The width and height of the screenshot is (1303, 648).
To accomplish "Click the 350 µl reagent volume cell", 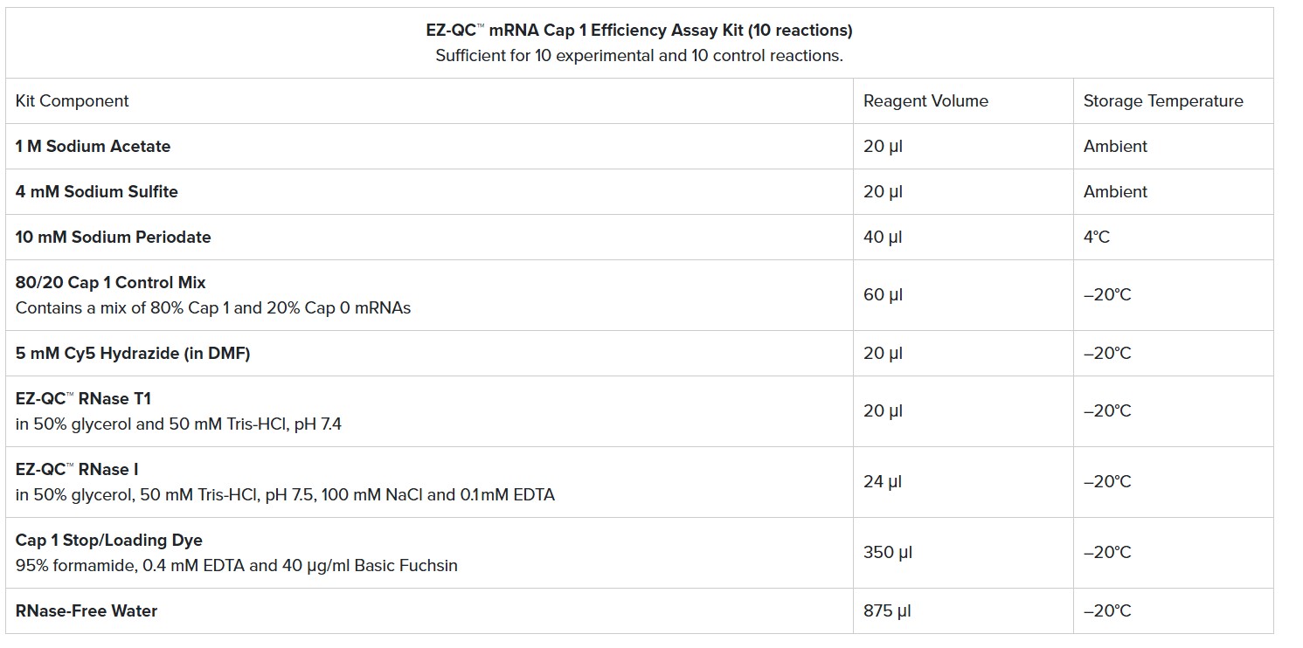I will pyautogui.click(x=887, y=553).
